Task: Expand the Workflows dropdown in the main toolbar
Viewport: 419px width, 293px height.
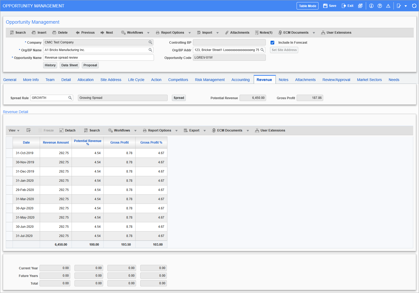Action: point(148,33)
